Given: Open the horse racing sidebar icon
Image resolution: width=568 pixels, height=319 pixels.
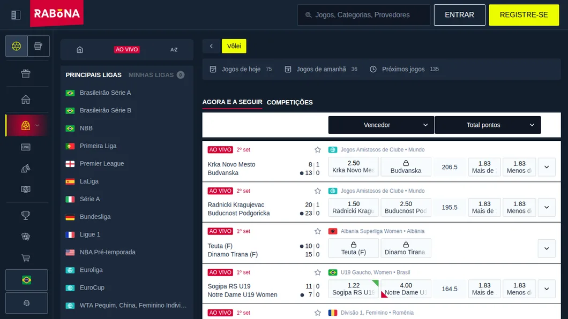Looking at the screenshot, I should coord(26,168).
